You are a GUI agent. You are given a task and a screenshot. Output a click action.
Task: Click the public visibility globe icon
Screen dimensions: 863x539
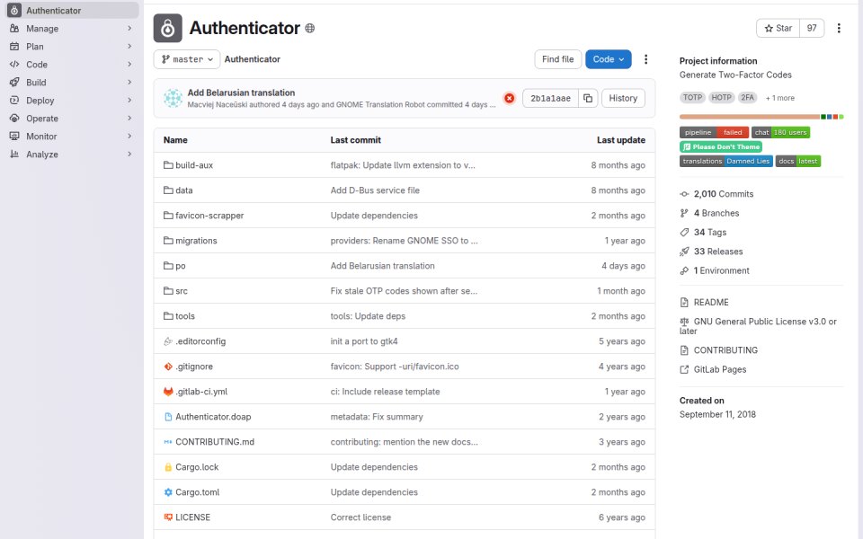[x=310, y=28]
